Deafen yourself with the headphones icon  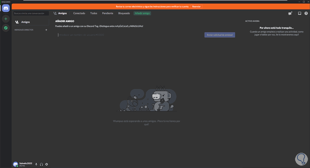(41, 164)
